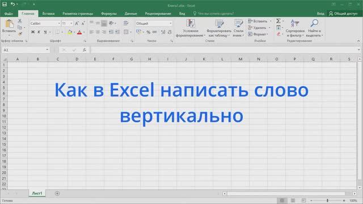Expand the Name Box A1 dropdown
The height and width of the screenshot is (204, 363).
click(x=47, y=50)
